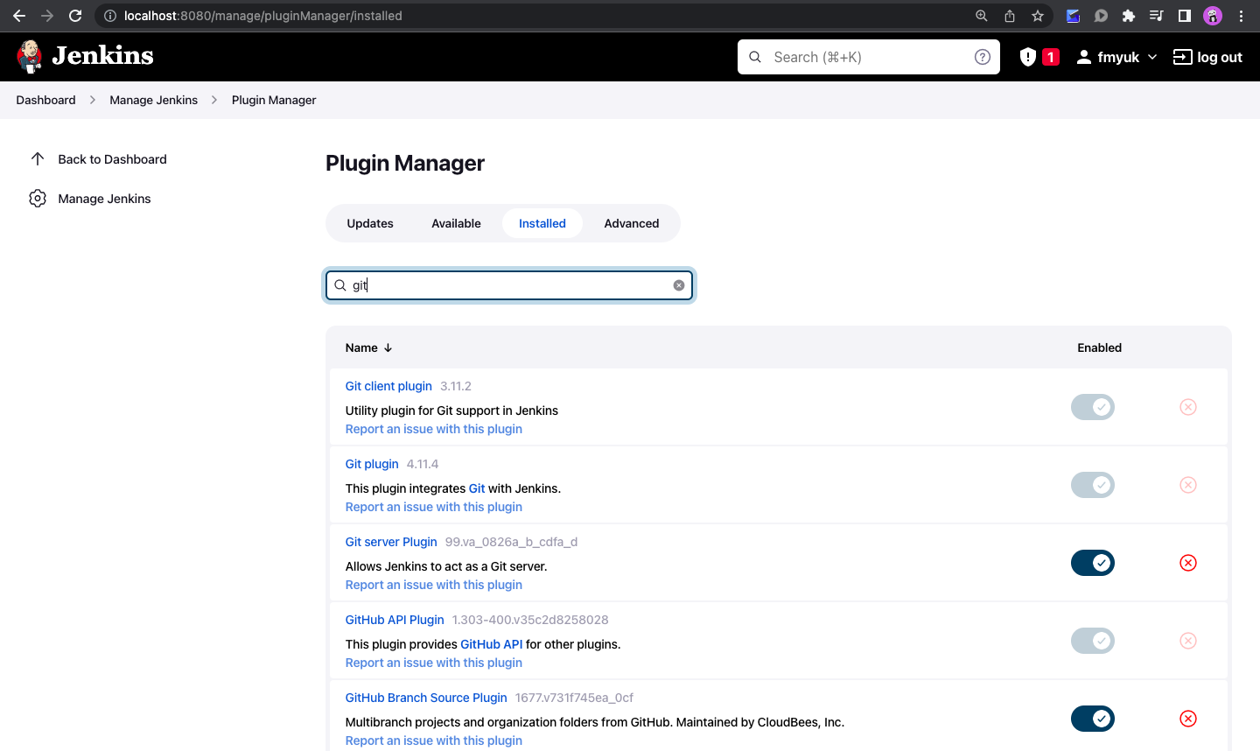Click the Manage Jenkins gear icon

coord(38,198)
